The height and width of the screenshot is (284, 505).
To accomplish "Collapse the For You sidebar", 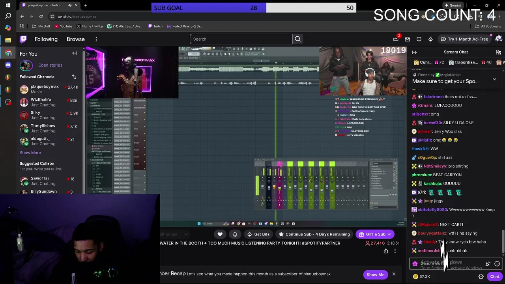I will click(x=75, y=53).
